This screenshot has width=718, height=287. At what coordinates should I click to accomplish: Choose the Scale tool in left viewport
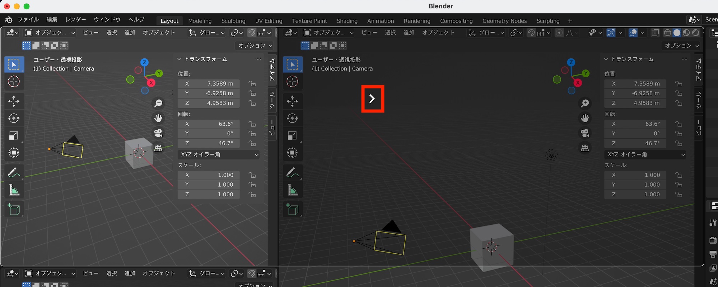click(14, 135)
